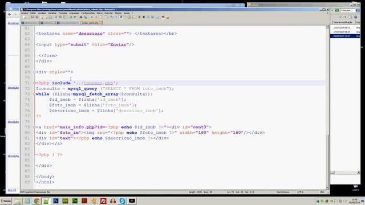Open the Arquivo menu
The width and height of the screenshot is (365, 205).
pos(25,13)
